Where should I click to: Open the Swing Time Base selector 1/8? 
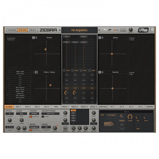(46, 127)
